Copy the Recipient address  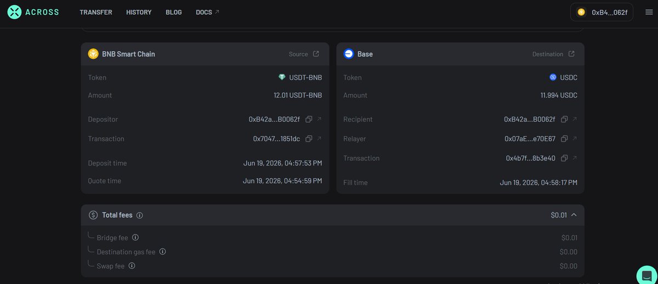[x=564, y=119]
